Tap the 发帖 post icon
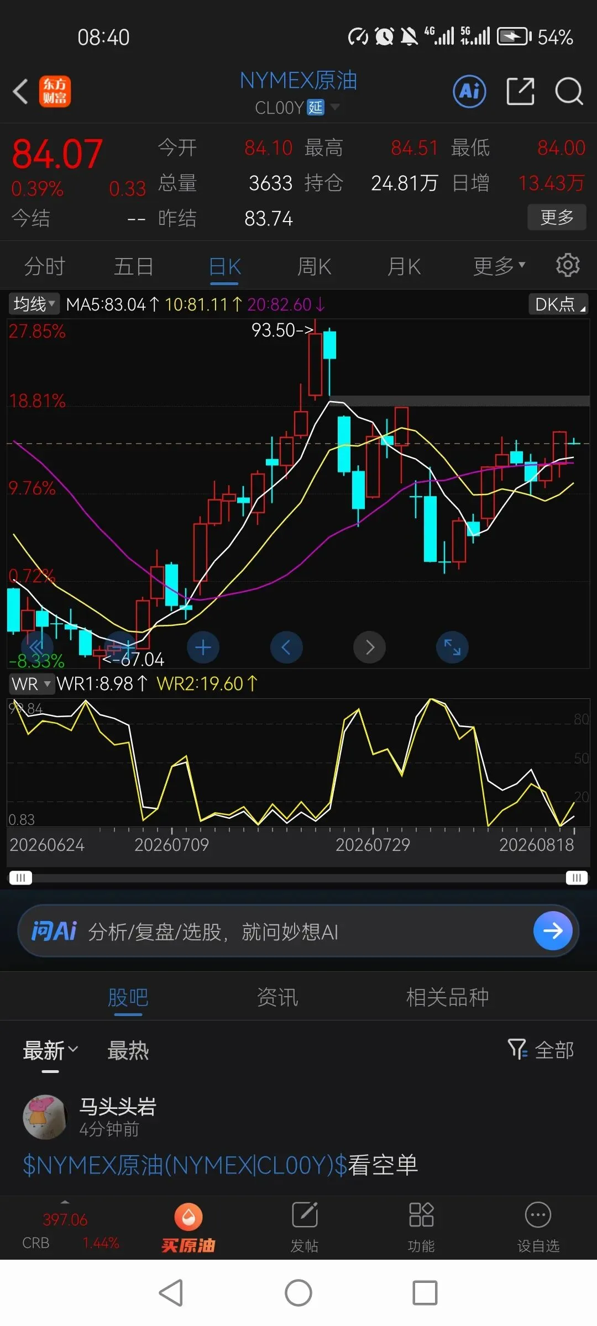This screenshot has height=1326, width=597. [x=305, y=1215]
